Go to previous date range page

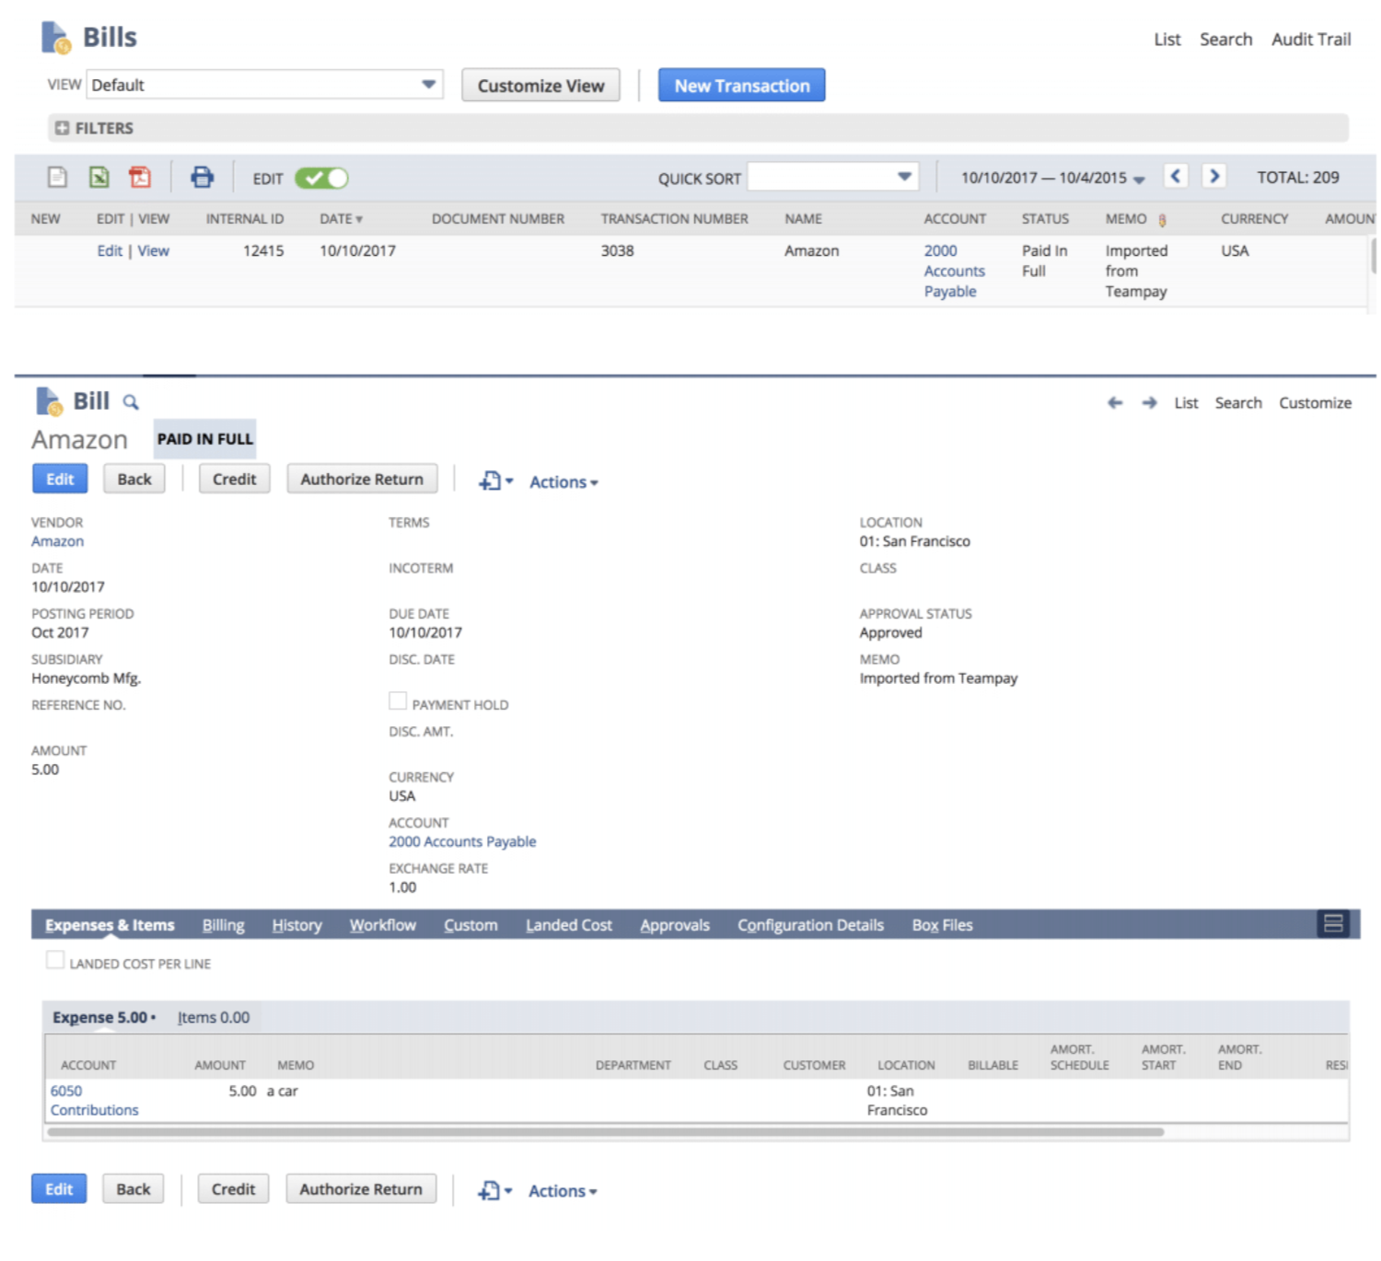[1176, 176]
